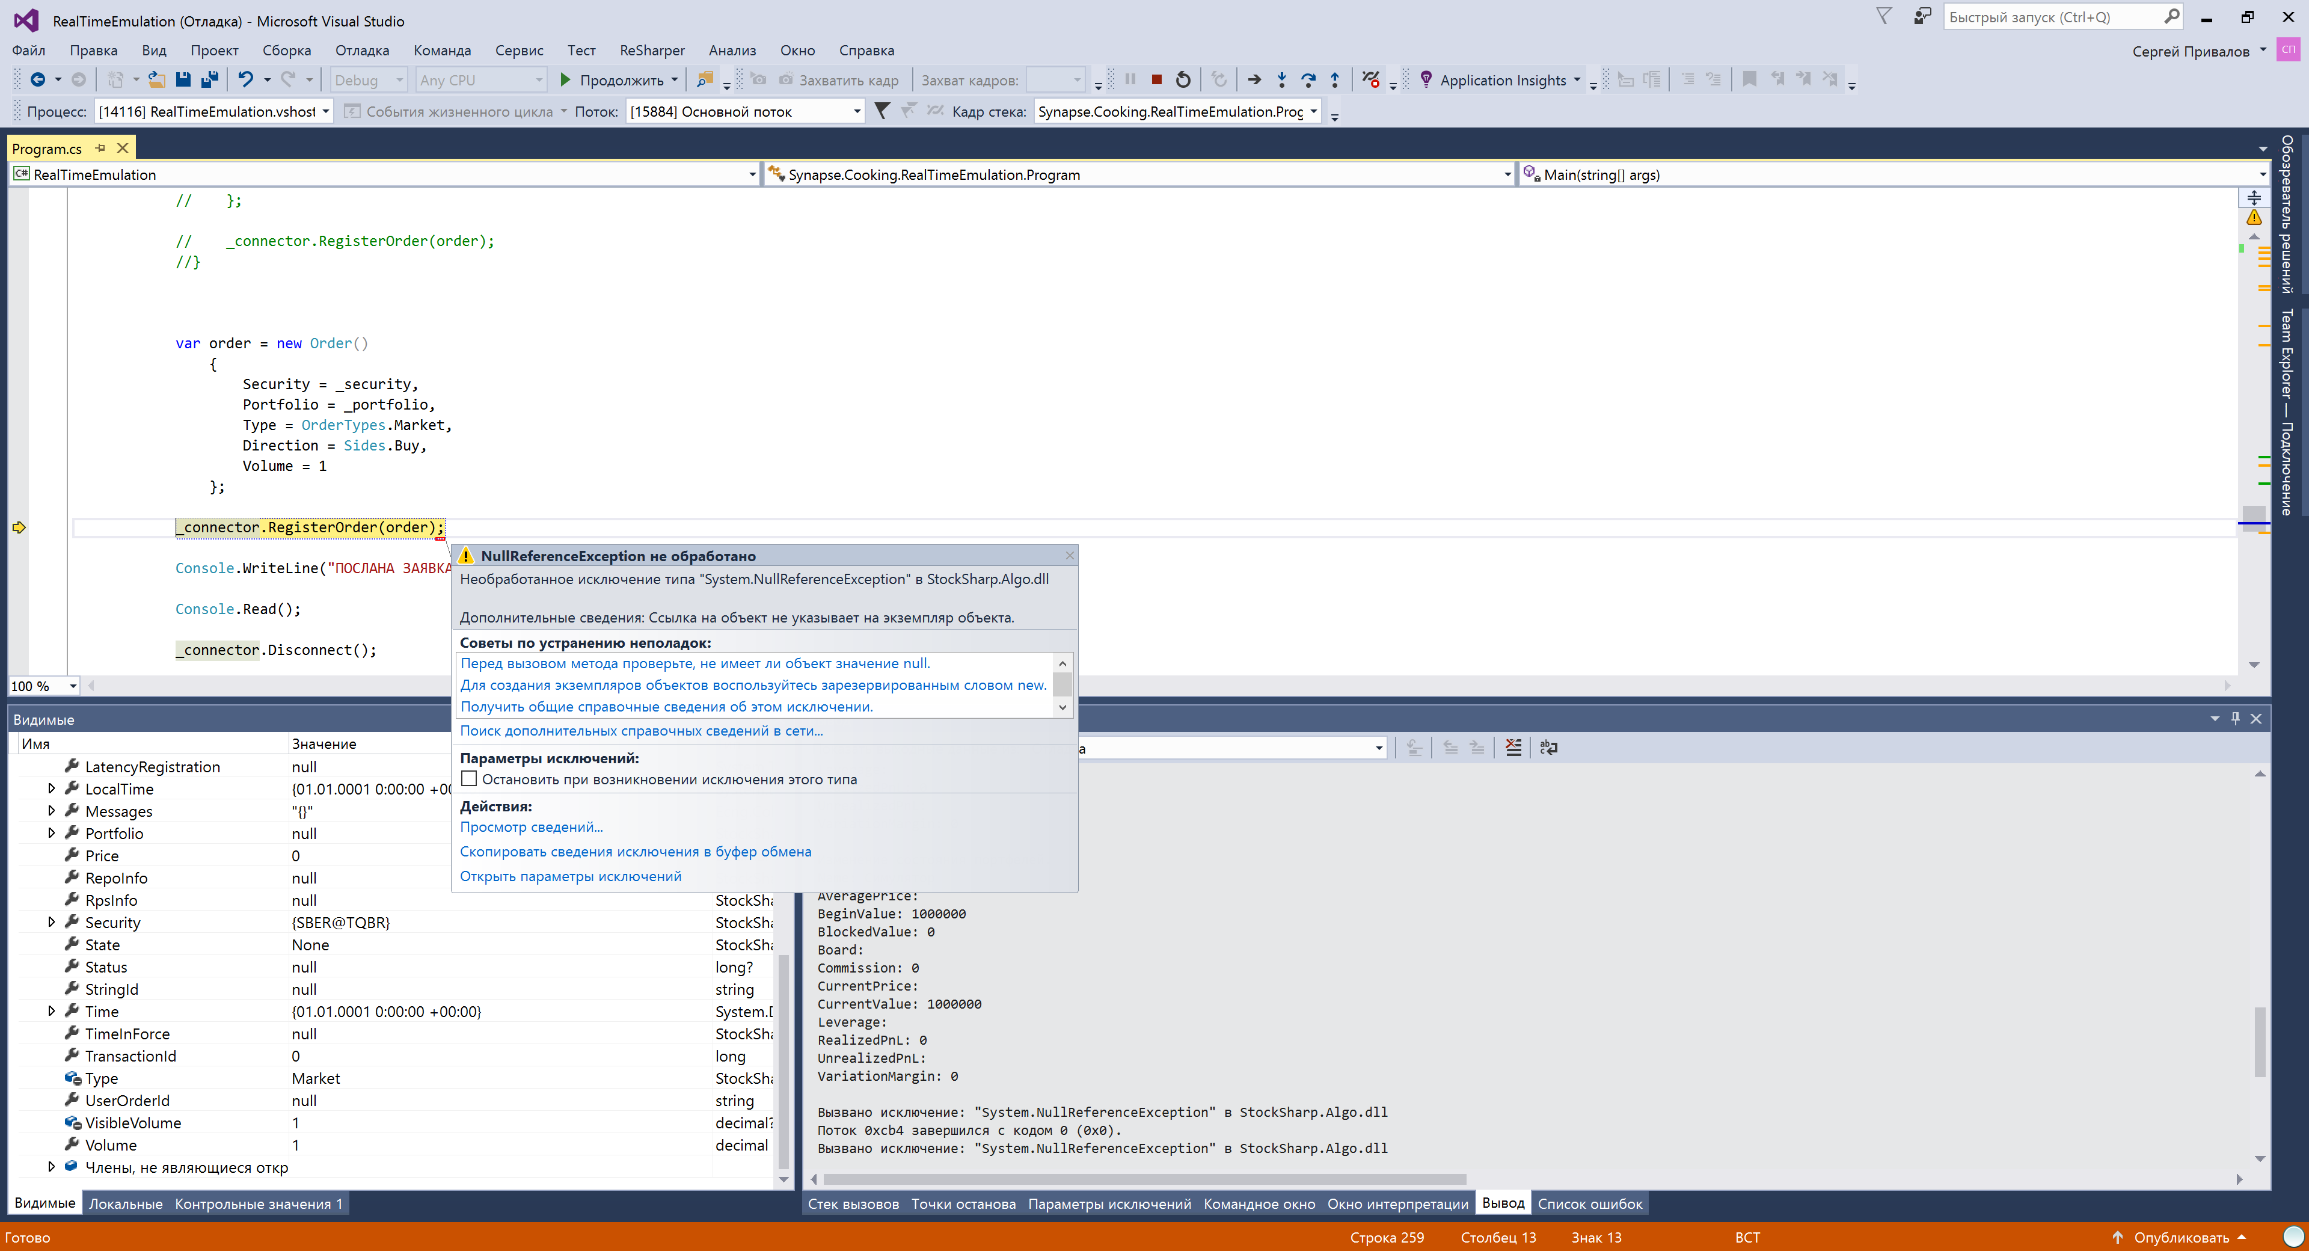Viewport: 2309px width, 1251px height.
Task: Click the editor split handle icon
Action: [2254, 197]
